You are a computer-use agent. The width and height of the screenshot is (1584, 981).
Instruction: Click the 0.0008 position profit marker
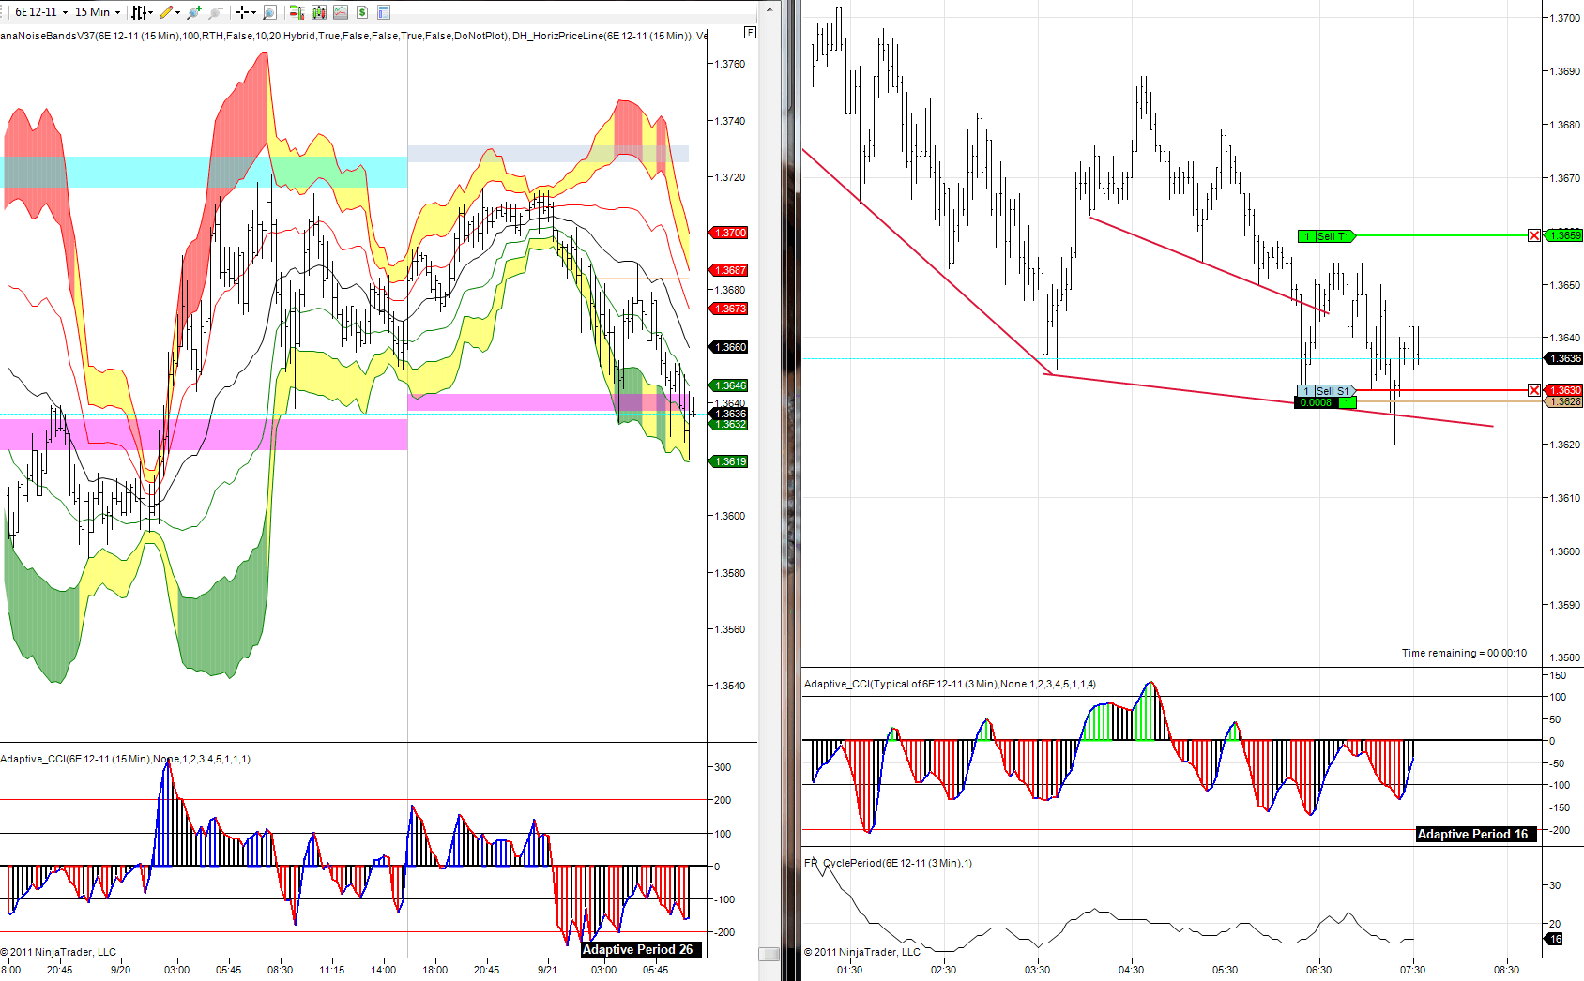click(1325, 402)
